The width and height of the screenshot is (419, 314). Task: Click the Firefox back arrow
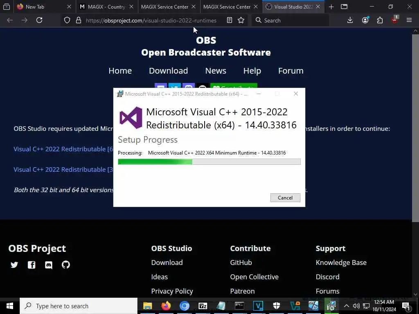pos(10,20)
